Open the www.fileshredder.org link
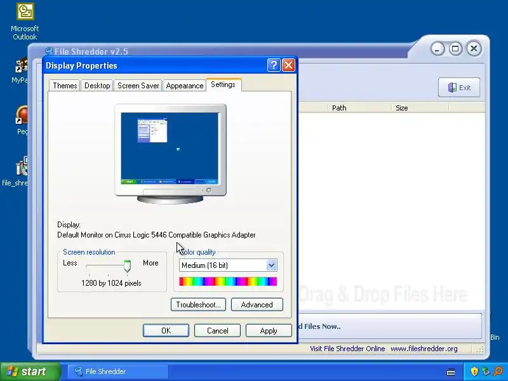508x381 pixels. coord(424,349)
